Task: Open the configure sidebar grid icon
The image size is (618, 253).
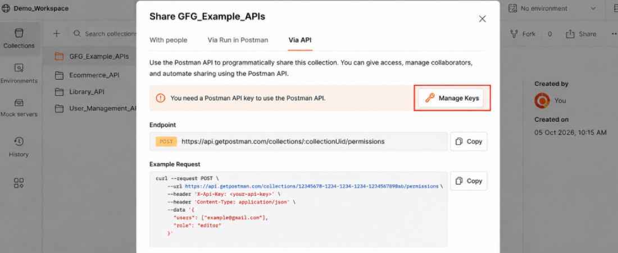Action: 19,183
